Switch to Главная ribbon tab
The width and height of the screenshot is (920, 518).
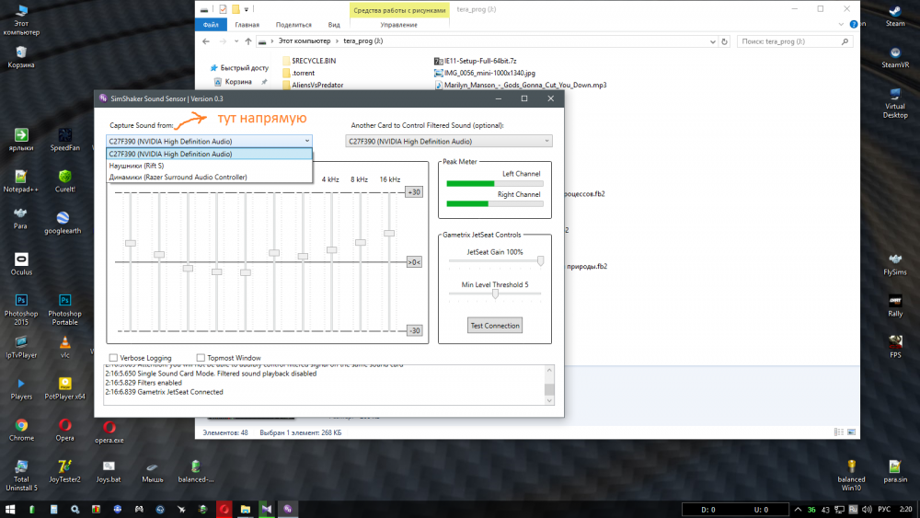(247, 25)
